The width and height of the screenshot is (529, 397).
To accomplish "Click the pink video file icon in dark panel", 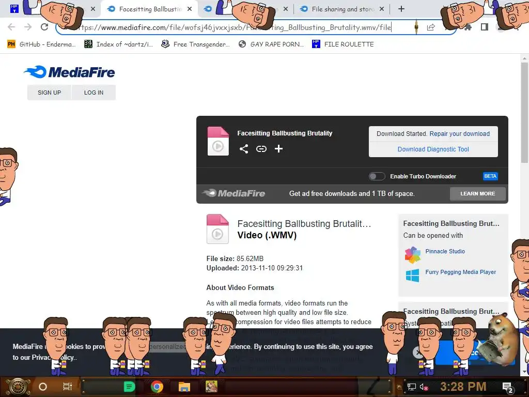I will click(218, 141).
